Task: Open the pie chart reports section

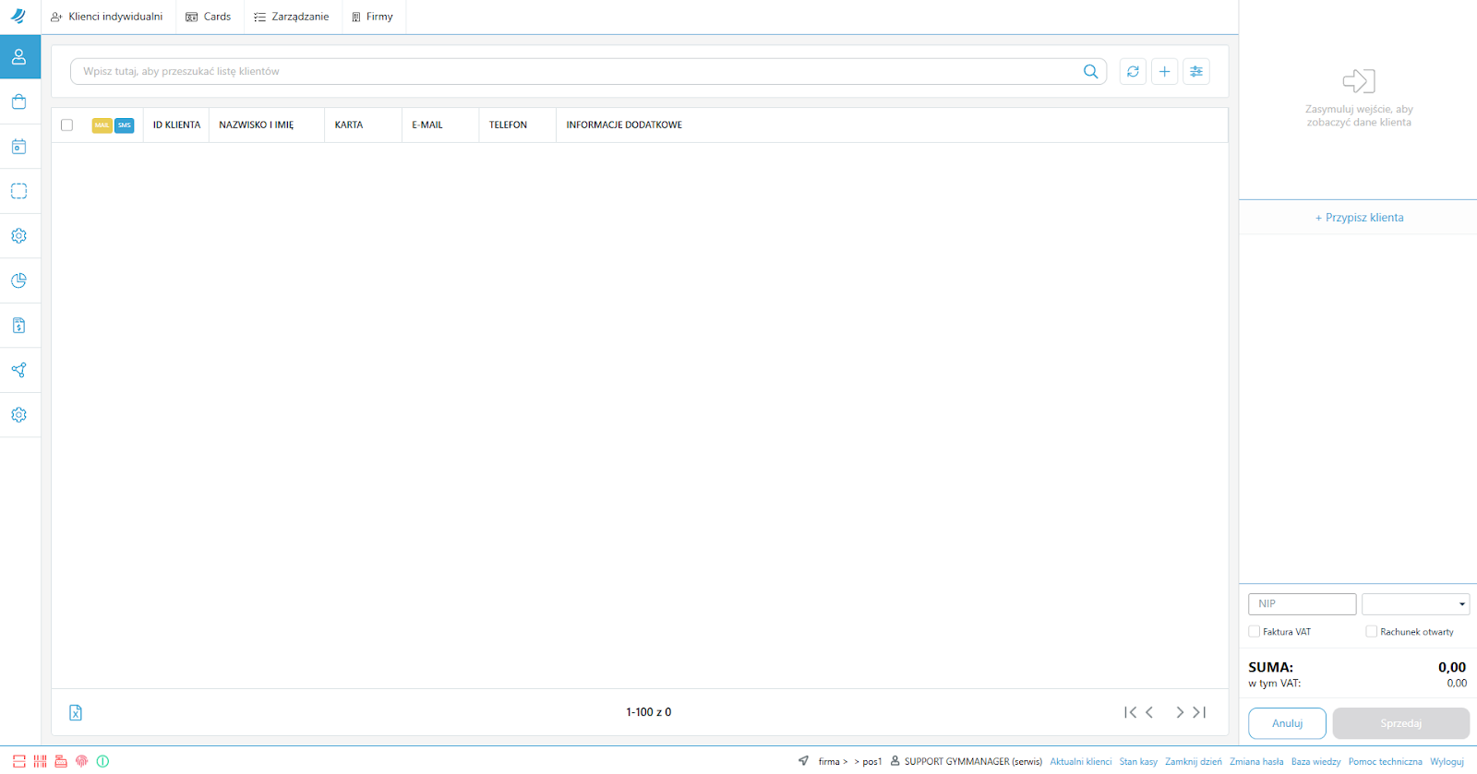Action: [x=19, y=280]
